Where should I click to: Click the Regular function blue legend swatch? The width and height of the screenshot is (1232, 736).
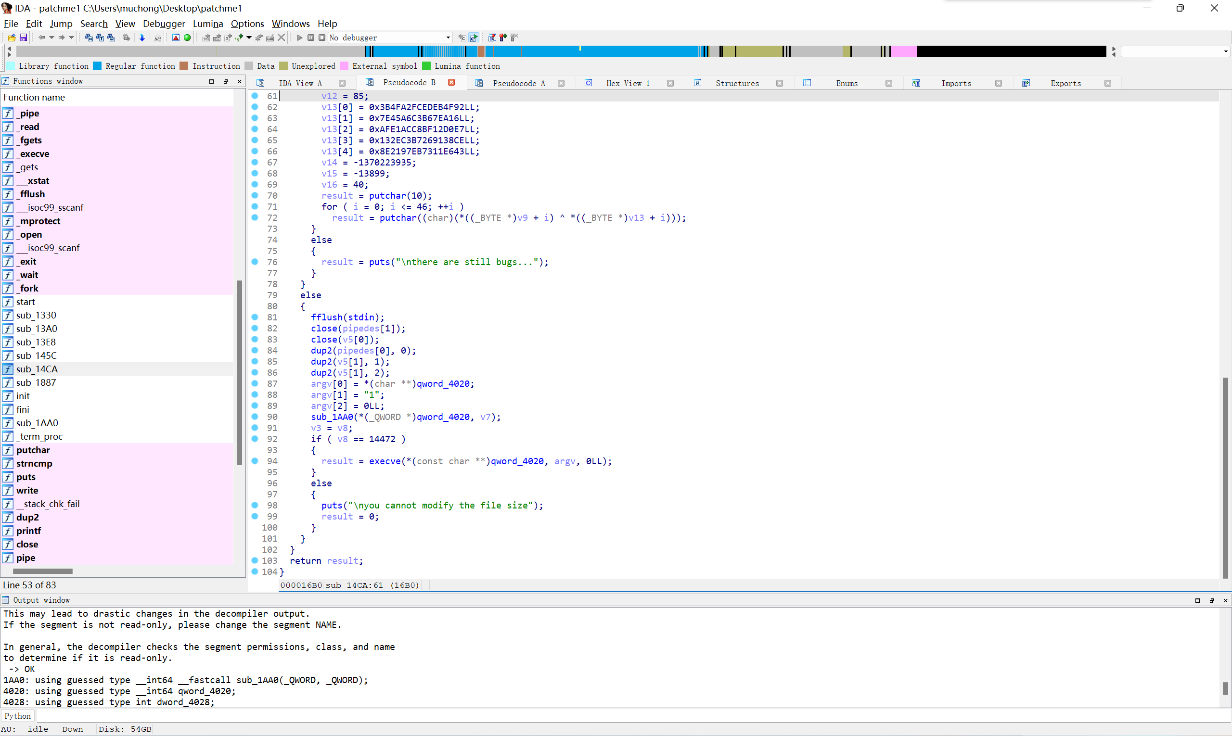tap(97, 66)
